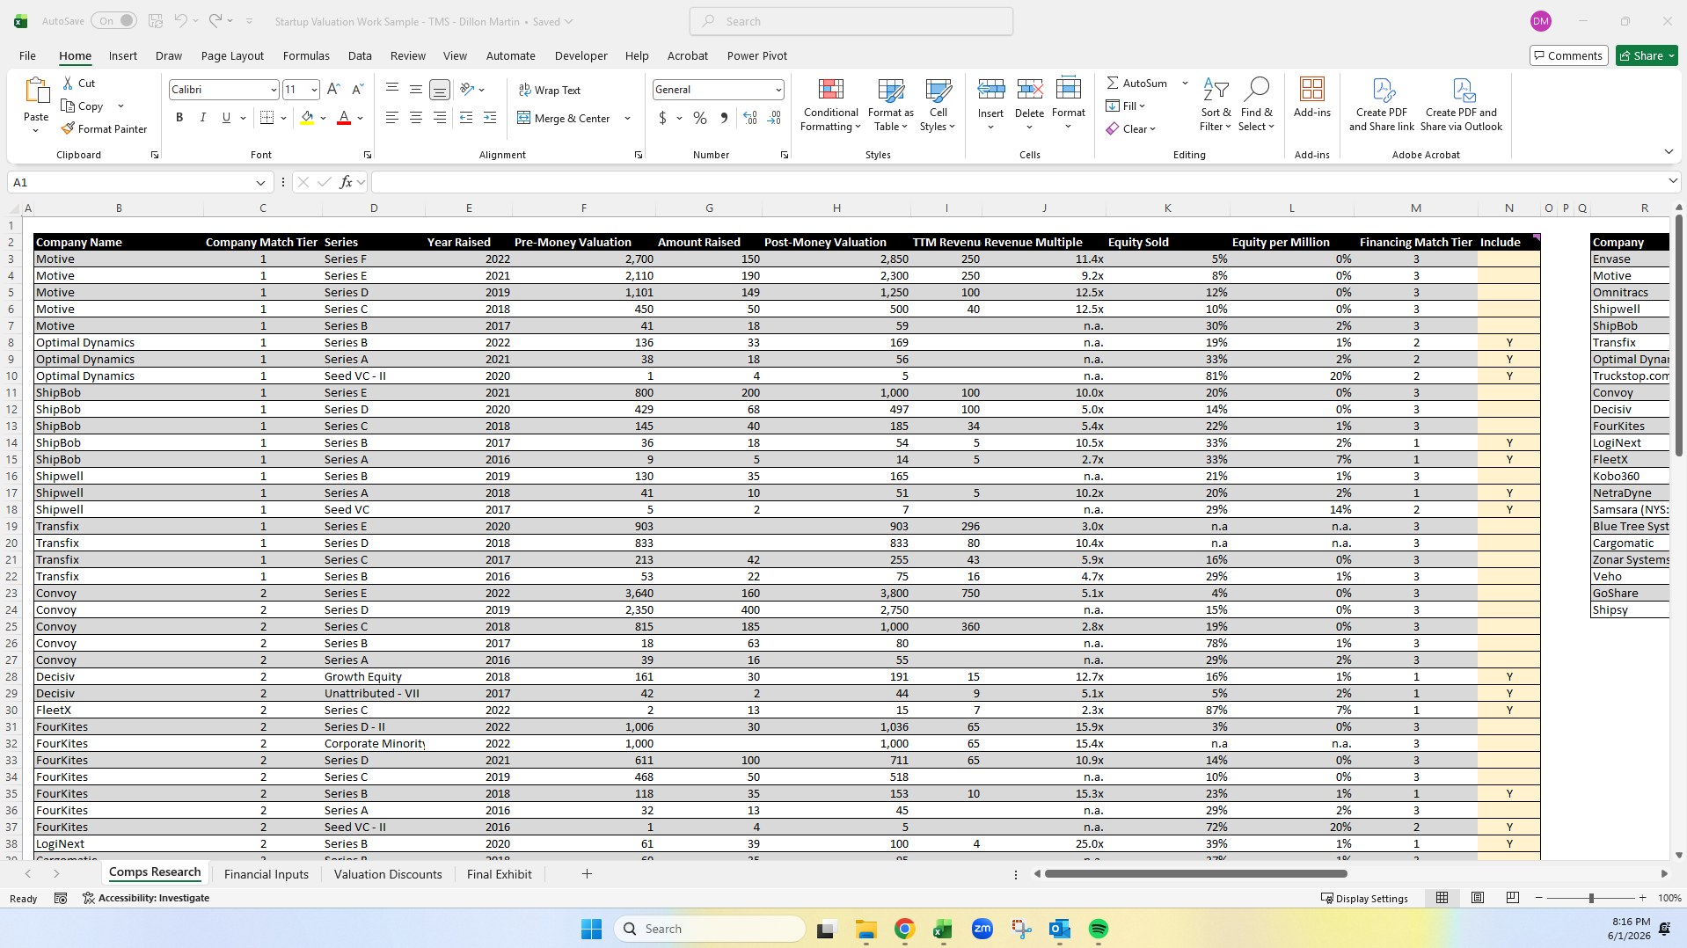Screen dimensions: 1687x948
Task: Click the Delete cells icon
Action: pos(1029,89)
